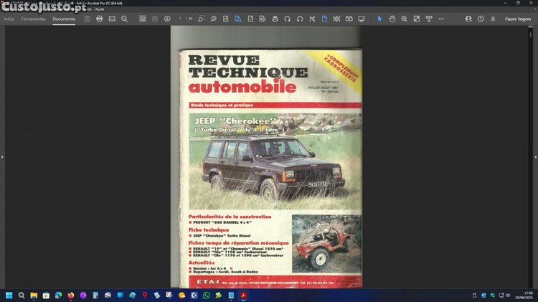Expand the left navigation panel arrow
The width and height of the screenshot is (538, 302).
(3, 156)
